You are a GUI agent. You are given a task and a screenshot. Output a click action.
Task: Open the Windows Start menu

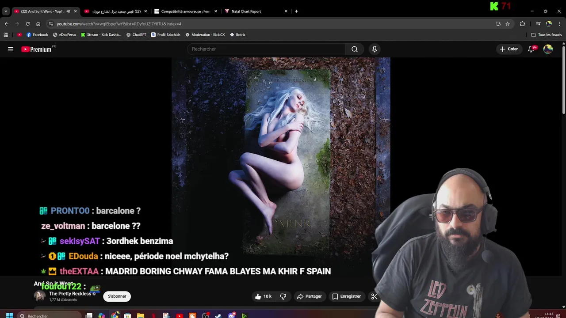tap(9, 315)
